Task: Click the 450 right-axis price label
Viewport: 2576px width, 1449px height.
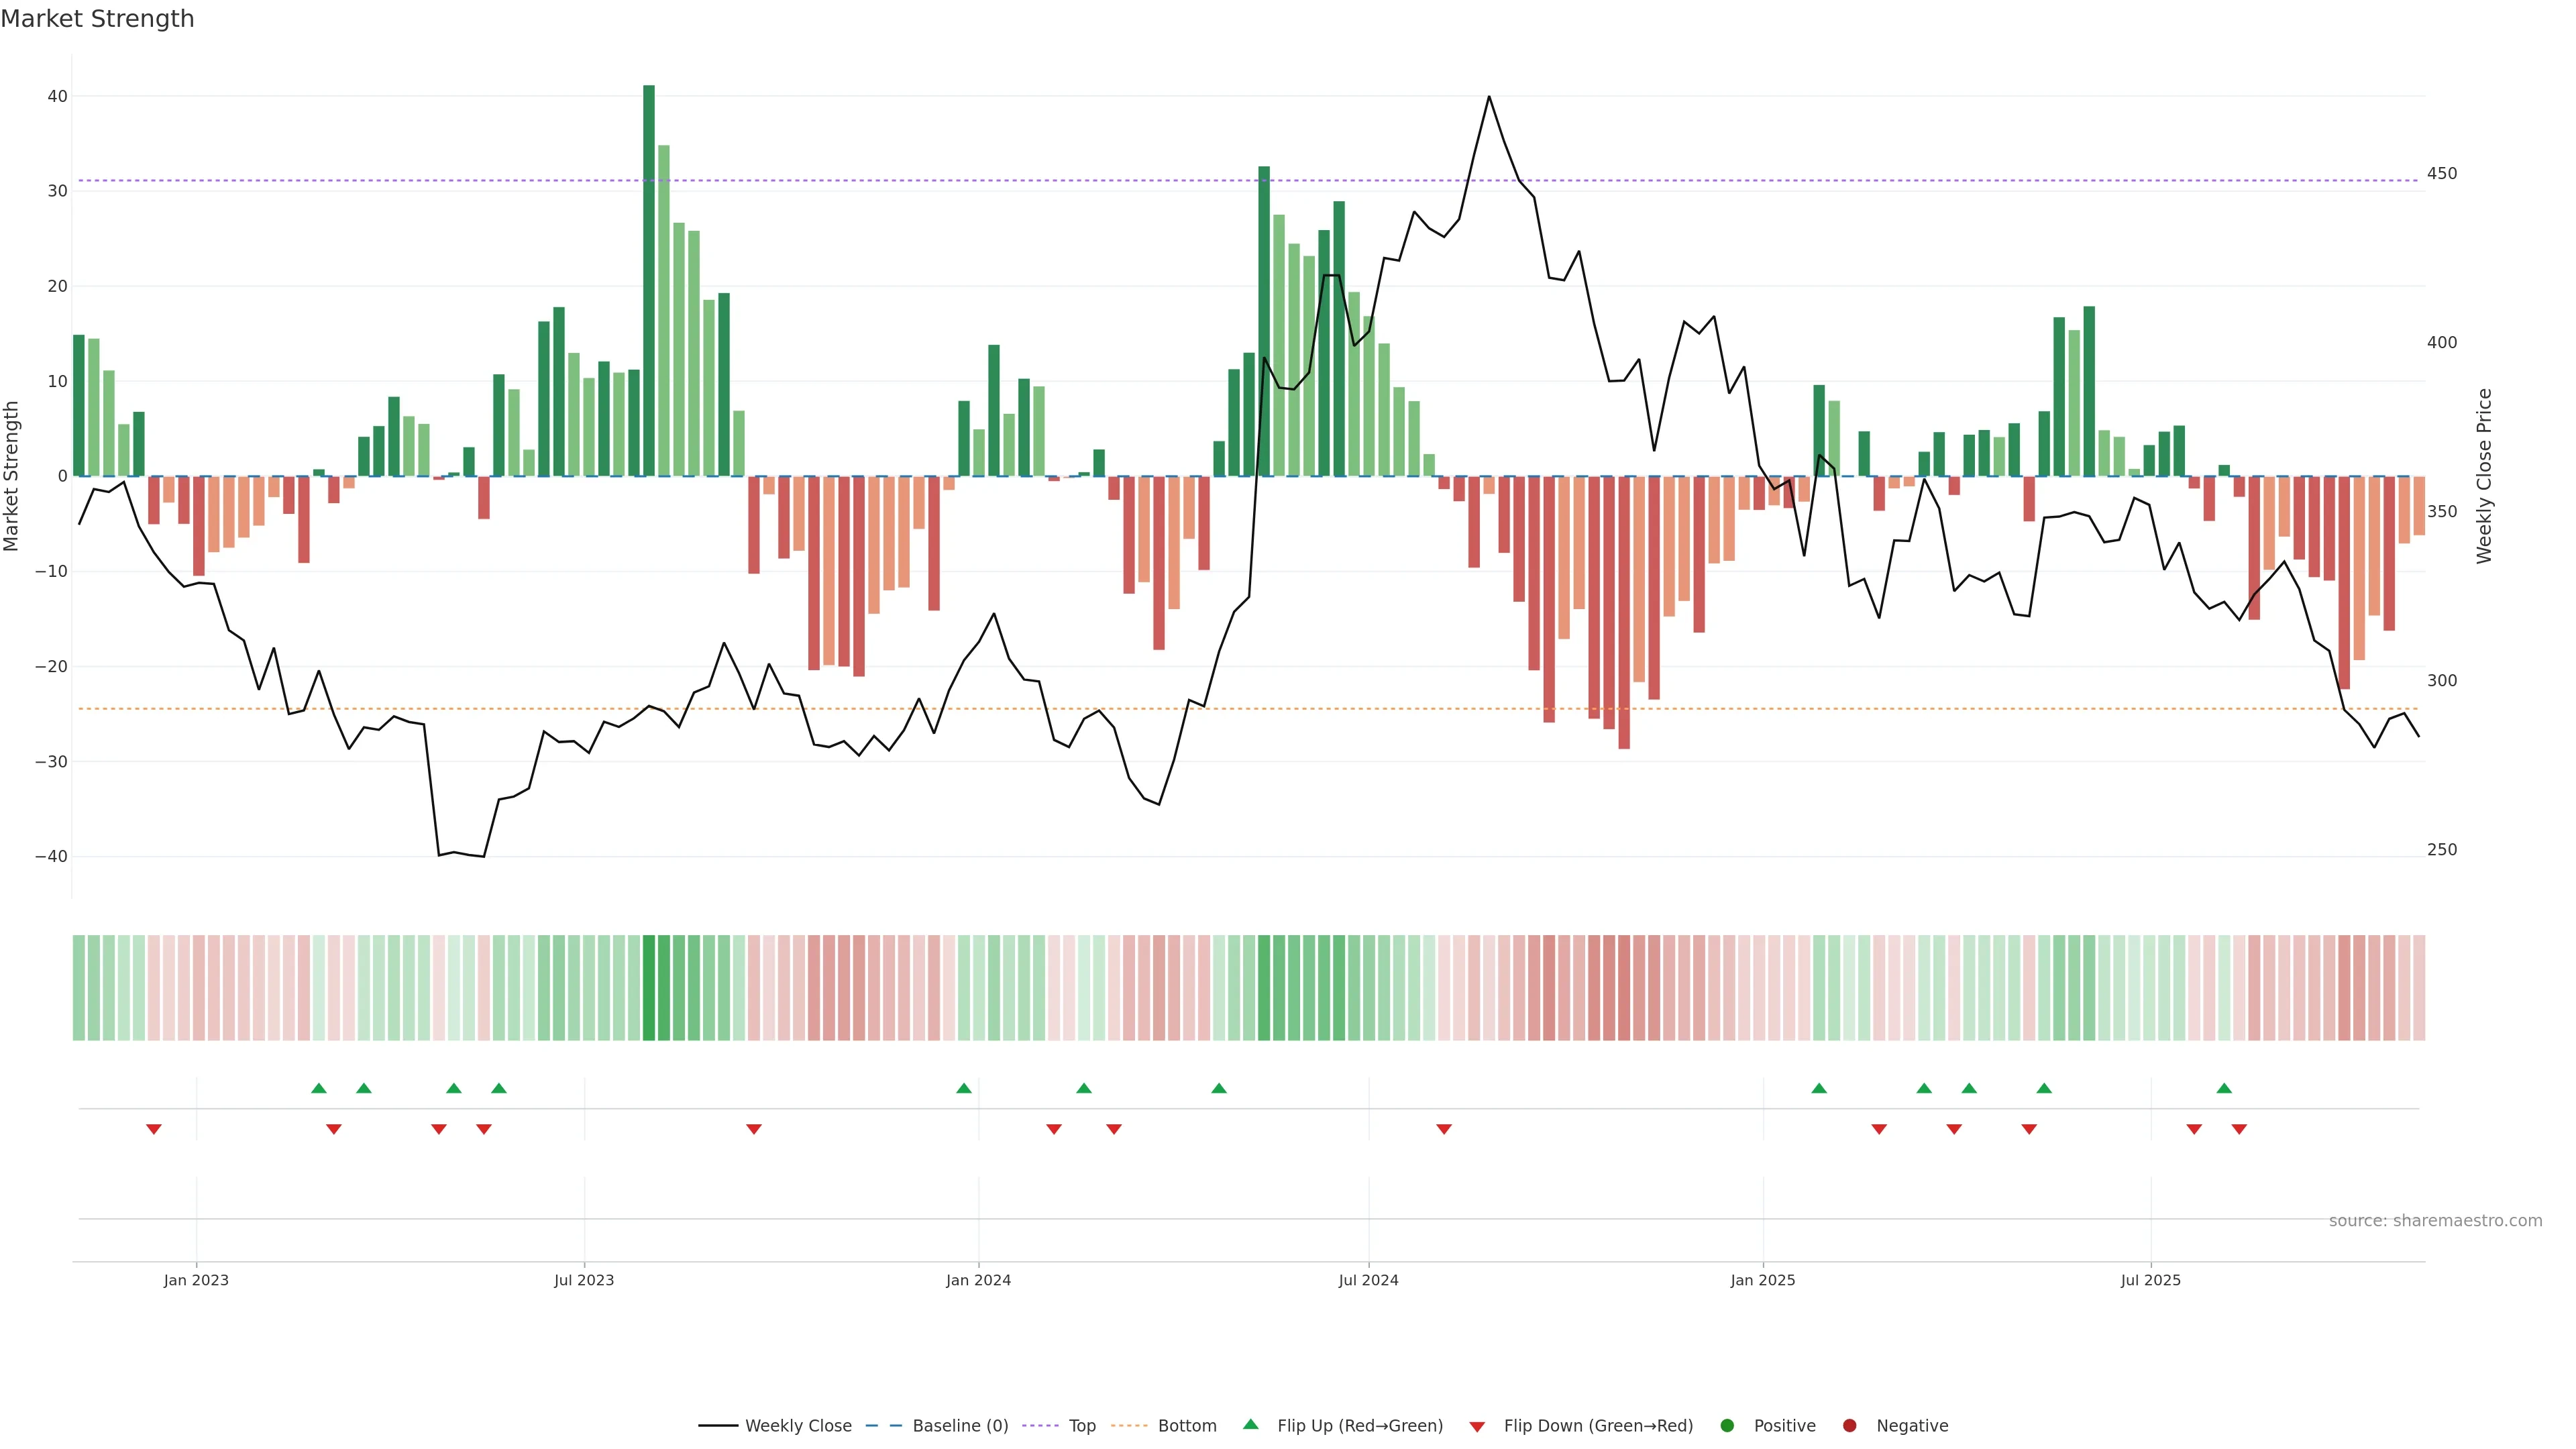Action: (2441, 173)
